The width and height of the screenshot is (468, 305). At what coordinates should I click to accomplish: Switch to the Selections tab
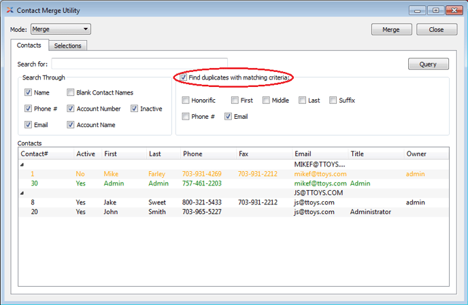click(67, 46)
